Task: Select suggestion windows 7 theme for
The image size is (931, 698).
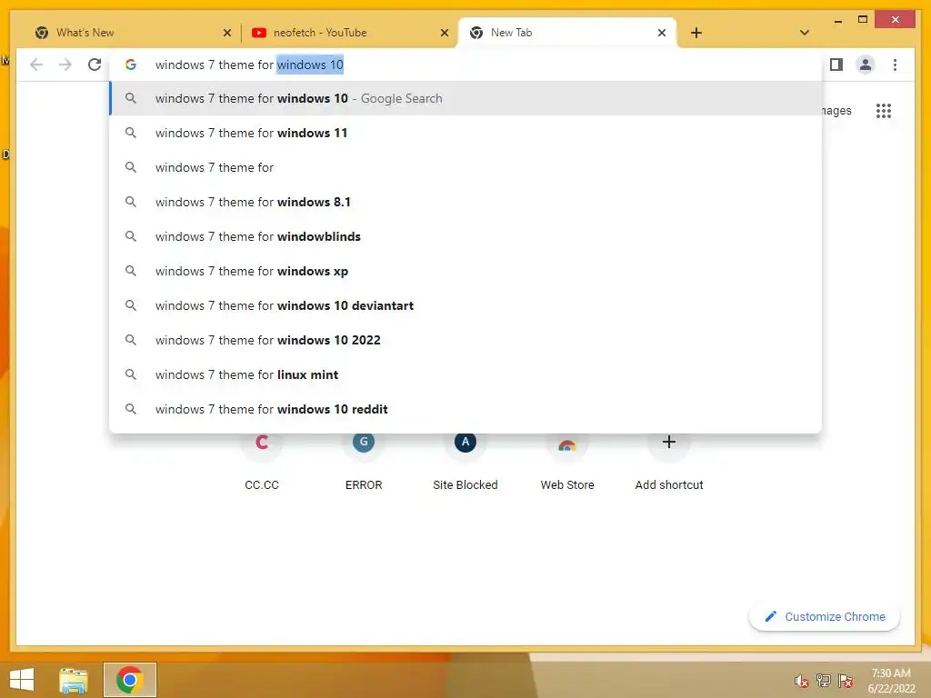Action: (x=466, y=167)
